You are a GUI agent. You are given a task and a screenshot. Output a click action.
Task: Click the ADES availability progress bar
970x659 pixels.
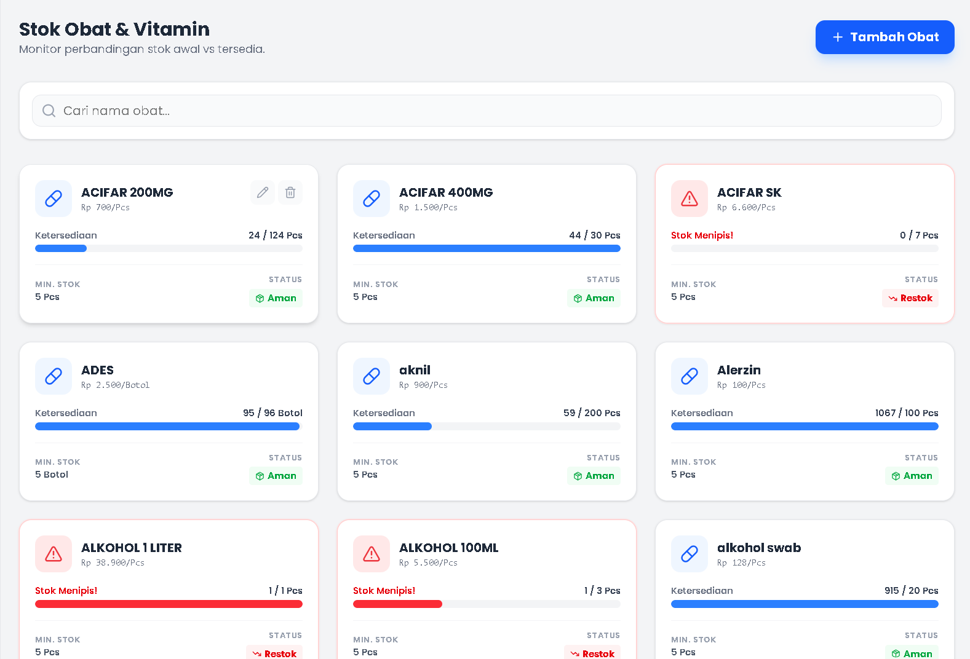pos(169,426)
